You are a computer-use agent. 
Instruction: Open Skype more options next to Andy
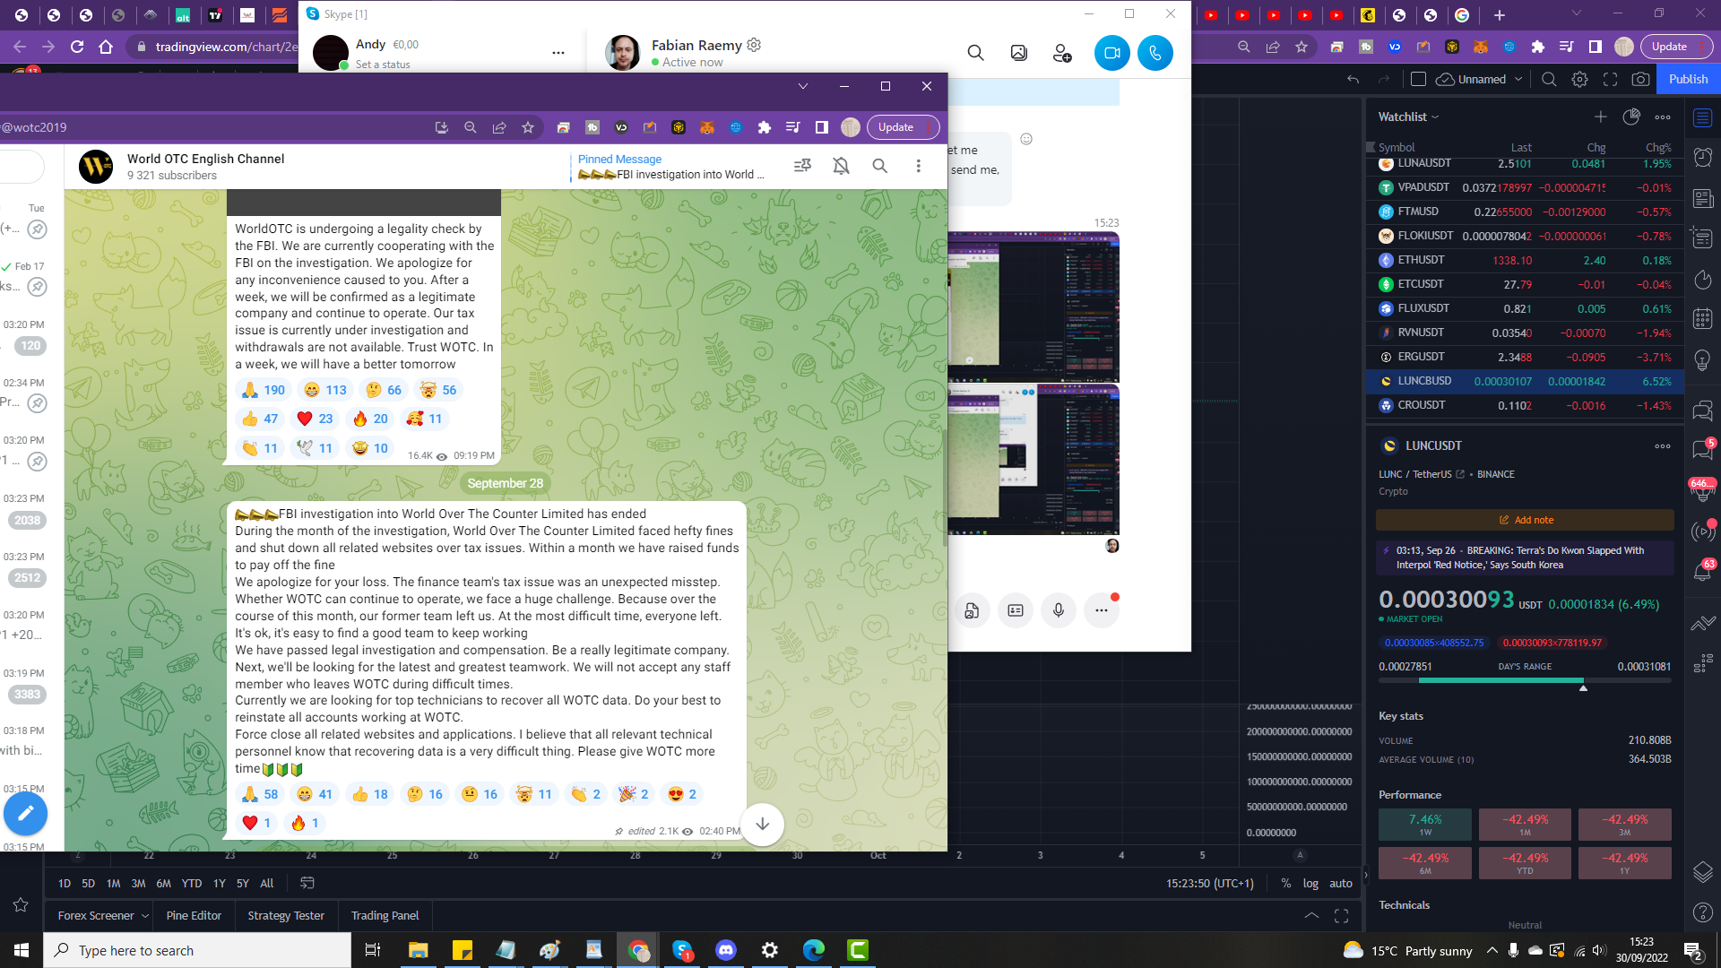point(558,53)
